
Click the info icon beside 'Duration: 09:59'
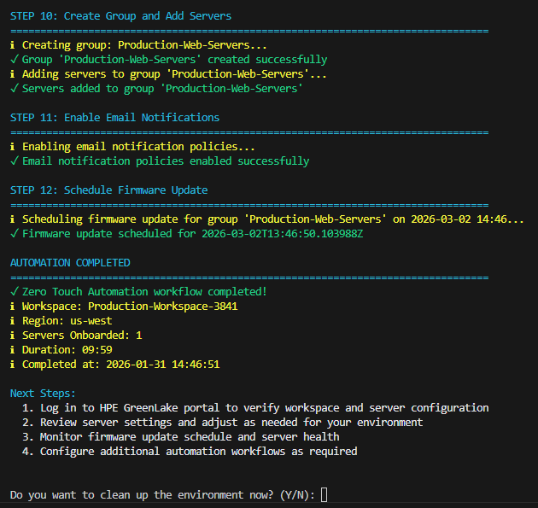13,350
